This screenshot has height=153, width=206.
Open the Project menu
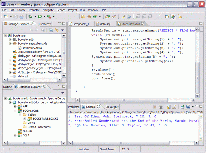[x=72, y=10]
